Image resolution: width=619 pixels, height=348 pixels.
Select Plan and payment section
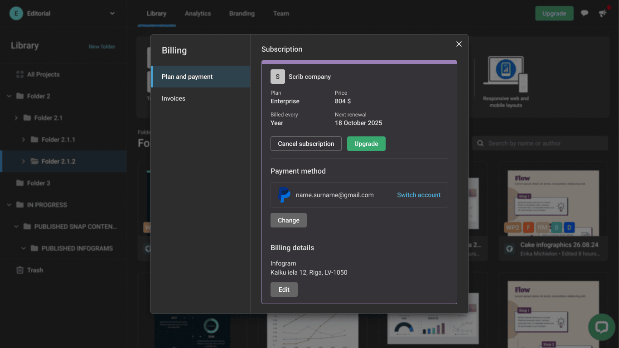click(200, 77)
